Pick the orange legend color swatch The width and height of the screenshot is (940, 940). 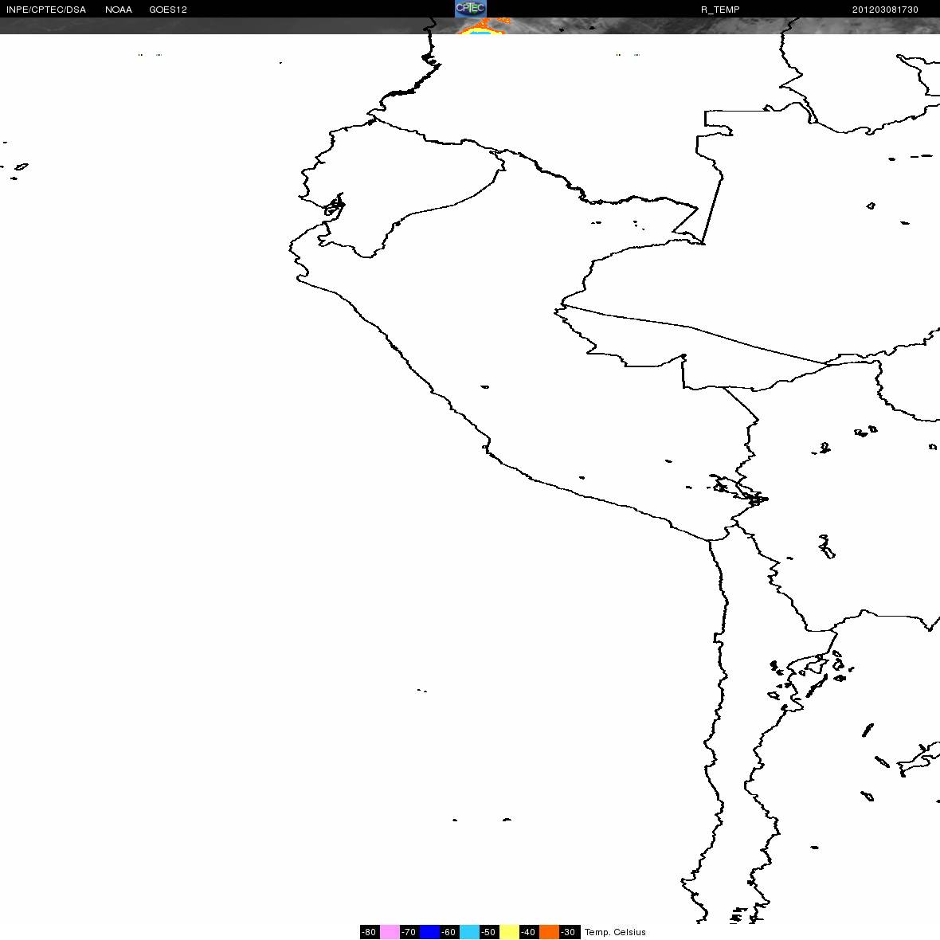[x=549, y=932]
